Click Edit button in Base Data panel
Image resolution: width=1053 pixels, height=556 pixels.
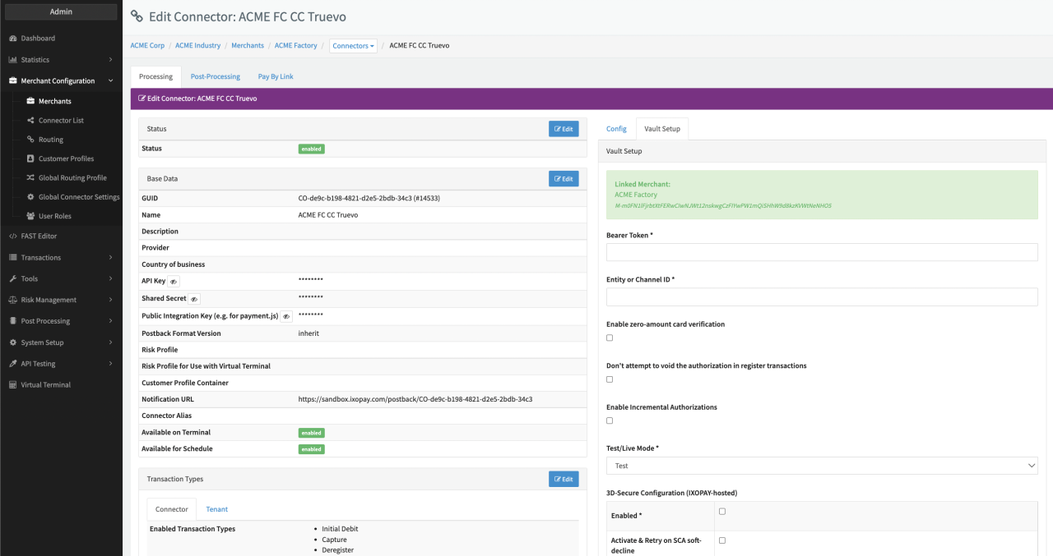[x=564, y=178]
